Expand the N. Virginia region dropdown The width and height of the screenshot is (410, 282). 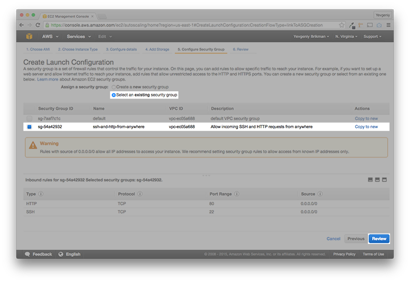point(346,36)
